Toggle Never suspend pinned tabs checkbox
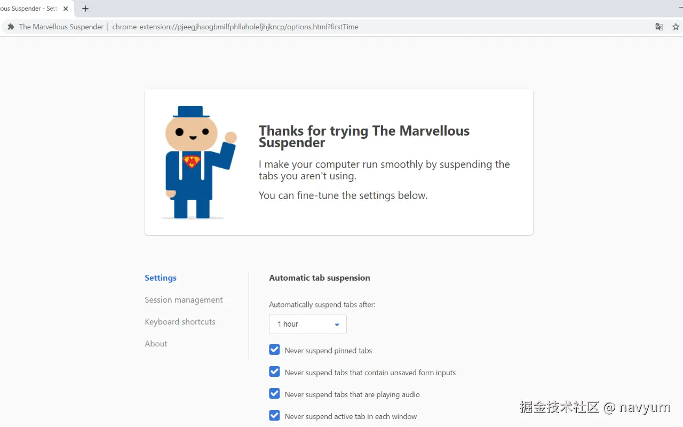The image size is (683, 427). 274,350
